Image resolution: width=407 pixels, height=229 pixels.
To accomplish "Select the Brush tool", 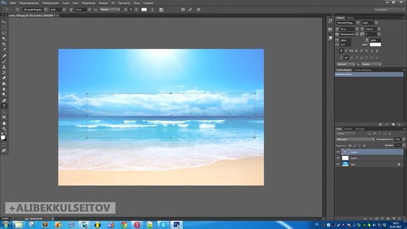I will [4, 61].
